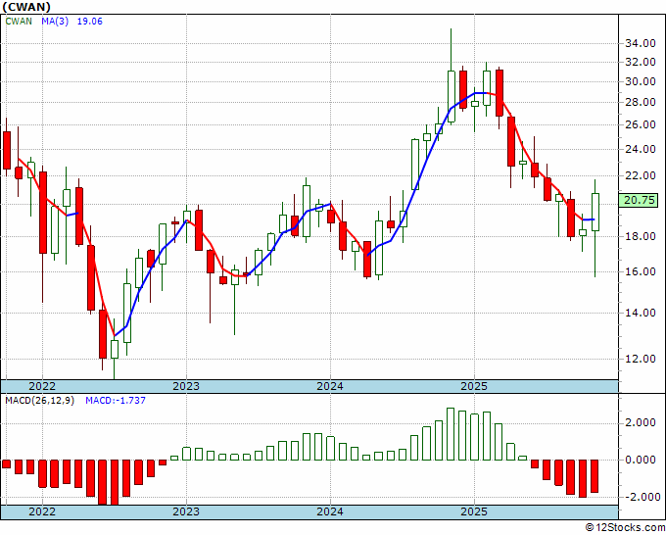
Task: Click 2022 on the MACD time axis
Action: tap(41, 511)
